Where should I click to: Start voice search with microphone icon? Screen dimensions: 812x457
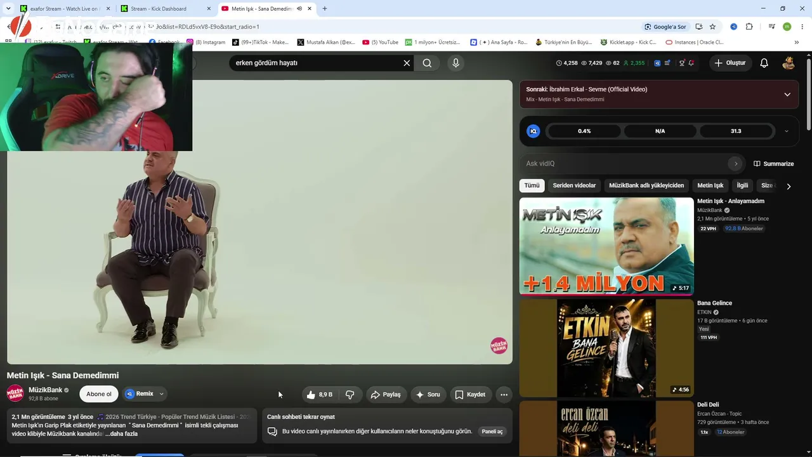coord(455,63)
